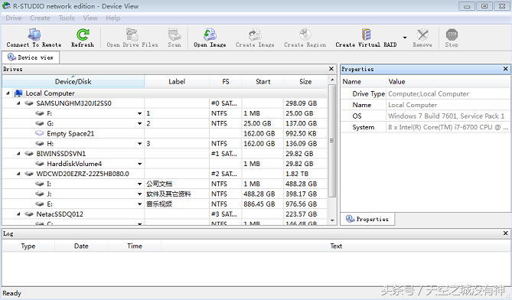Viewport: 512px width, 300px height.
Task: Open the dropdown arrow on the HarddiskVolume4 row
Action: (x=140, y=164)
